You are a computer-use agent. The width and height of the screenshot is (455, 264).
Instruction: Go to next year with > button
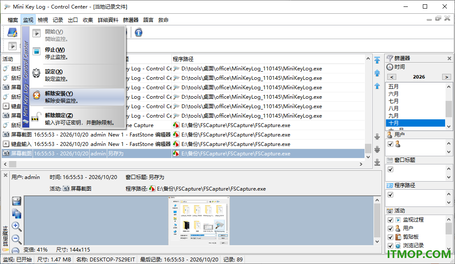click(x=446, y=77)
